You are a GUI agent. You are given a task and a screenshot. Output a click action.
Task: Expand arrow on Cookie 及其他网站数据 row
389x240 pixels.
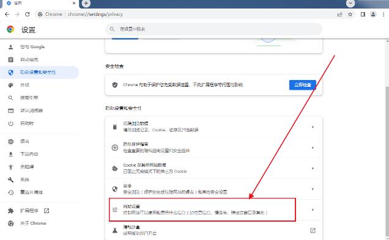pyautogui.click(x=313, y=169)
